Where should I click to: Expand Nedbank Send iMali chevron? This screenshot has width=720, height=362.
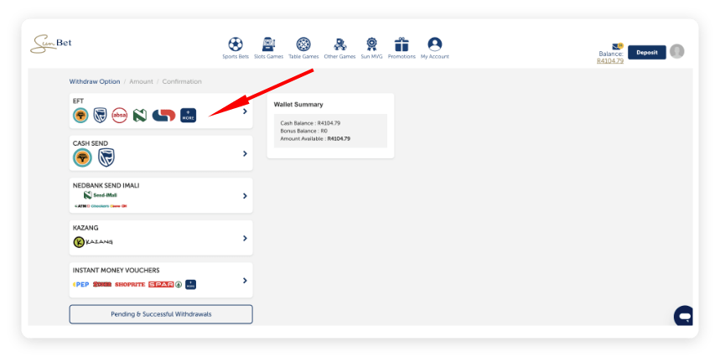pos(246,196)
